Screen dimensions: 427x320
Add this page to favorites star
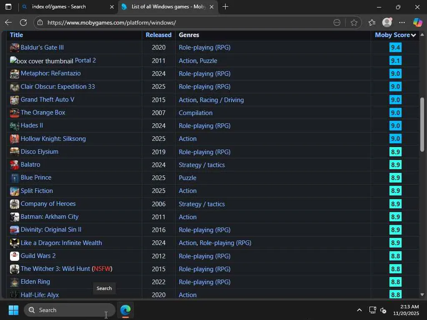pos(354,22)
